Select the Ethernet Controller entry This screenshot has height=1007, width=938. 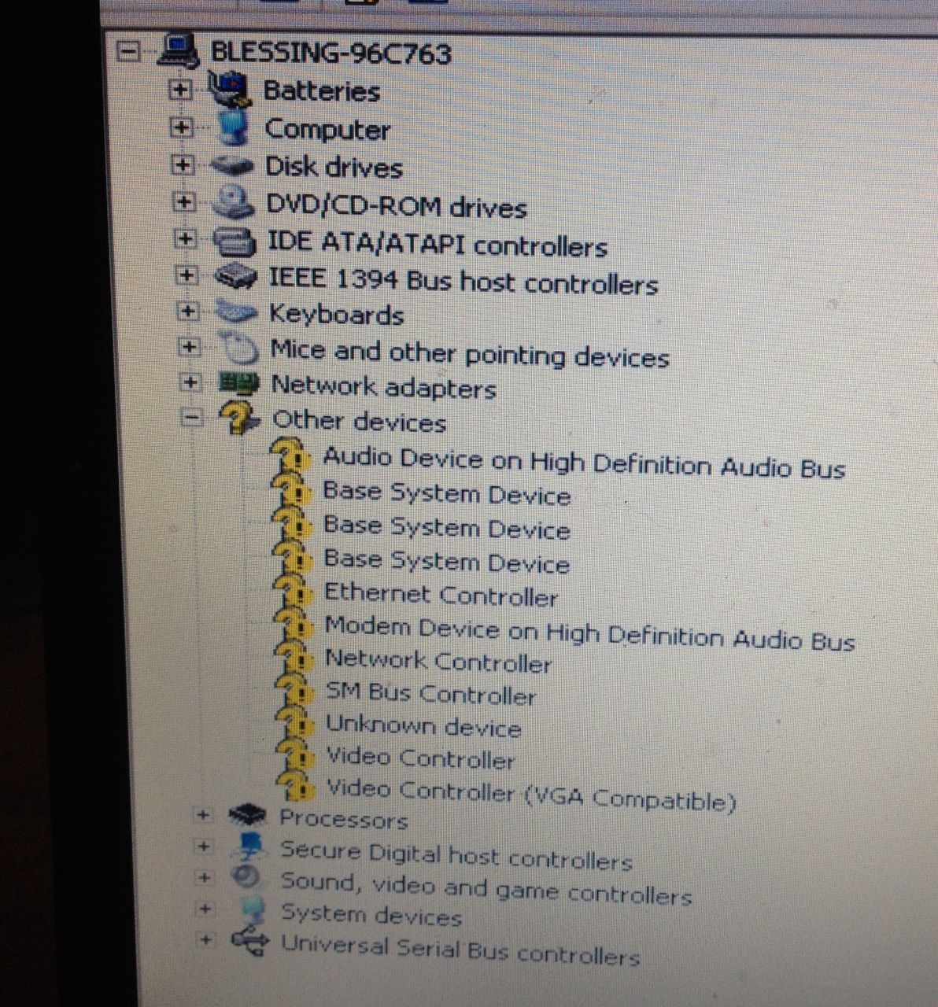click(x=441, y=595)
